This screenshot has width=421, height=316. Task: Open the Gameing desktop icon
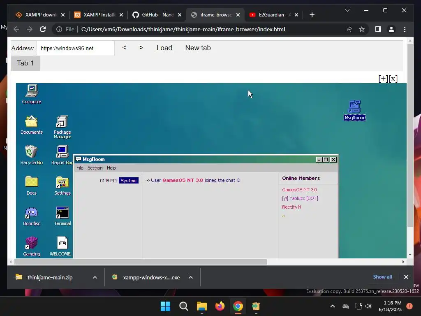click(x=31, y=246)
